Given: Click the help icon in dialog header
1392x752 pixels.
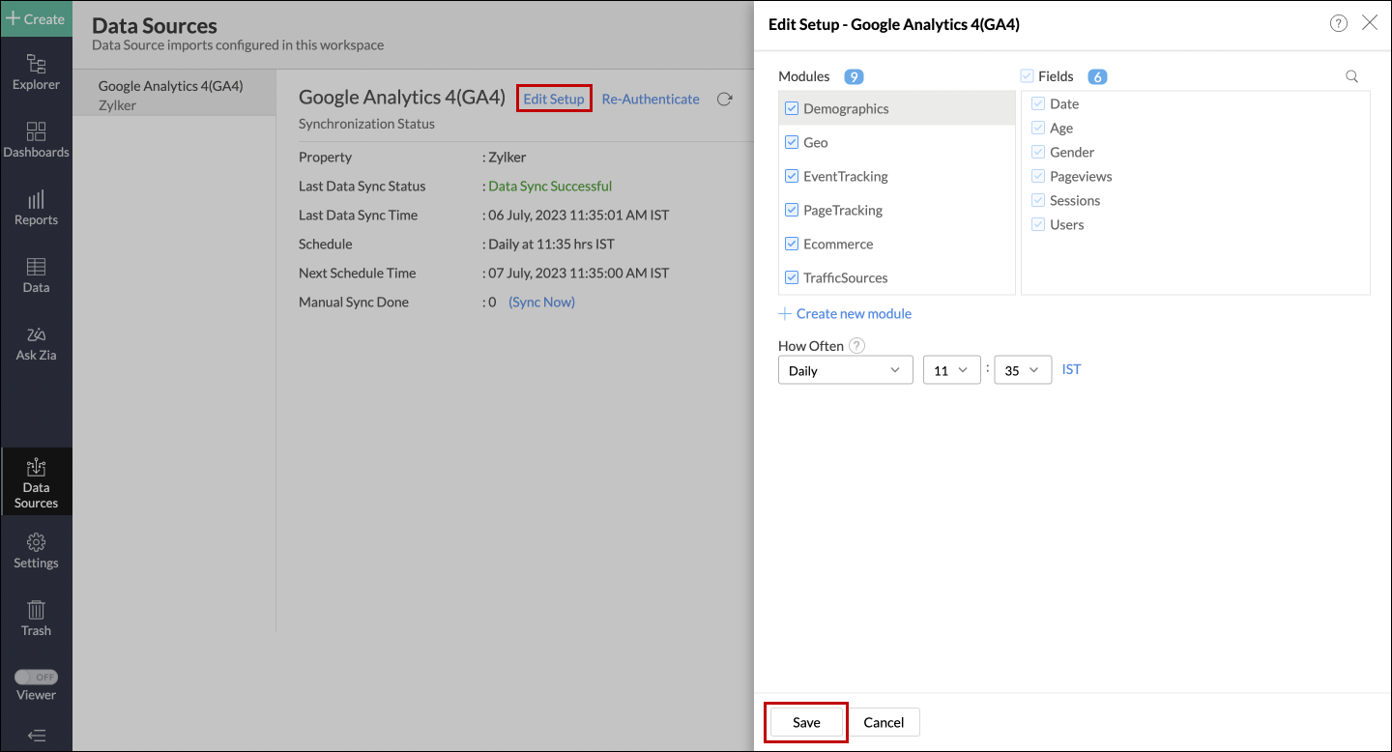Looking at the screenshot, I should [1338, 24].
